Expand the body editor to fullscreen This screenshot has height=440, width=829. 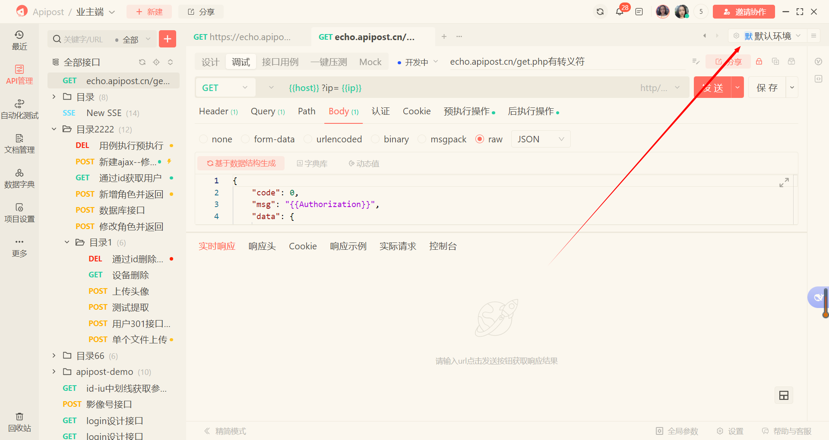pyautogui.click(x=784, y=182)
